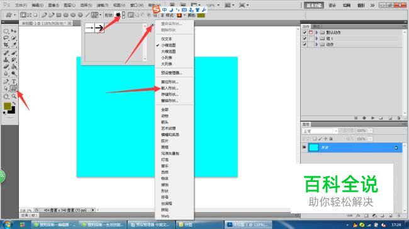The height and width of the screenshot is (229, 409).
Task: Select the Custom Shape tool in toolbox
Action: (14, 88)
